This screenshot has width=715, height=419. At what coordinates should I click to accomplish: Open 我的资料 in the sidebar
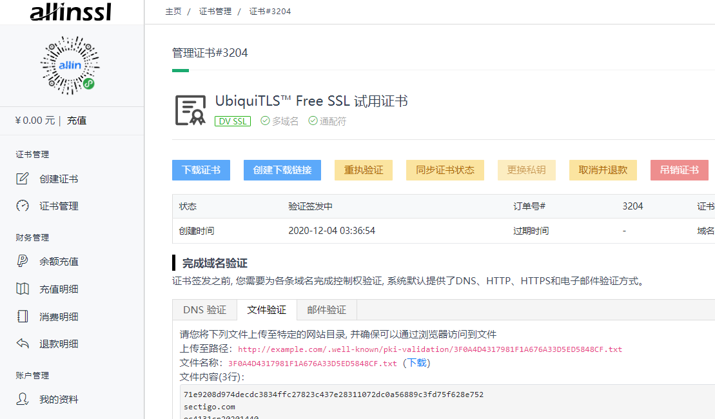[59, 400]
